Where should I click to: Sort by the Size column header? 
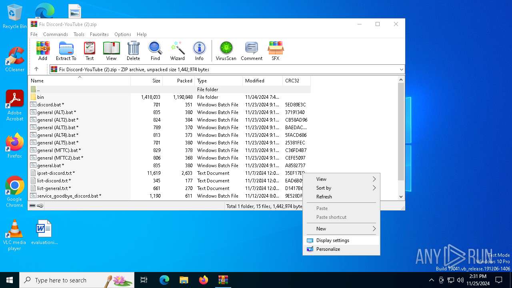coord(147,81)
